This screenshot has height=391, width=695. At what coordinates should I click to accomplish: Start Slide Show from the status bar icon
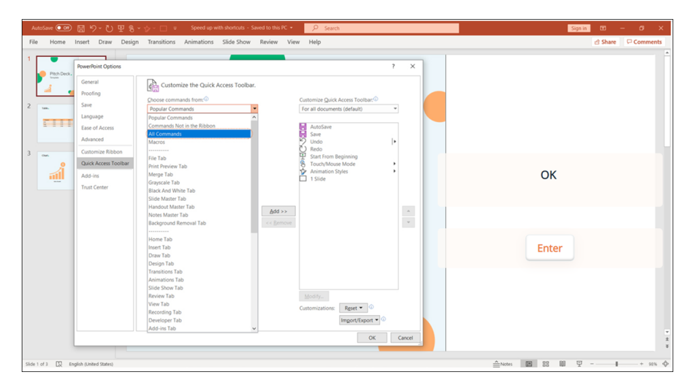tap(578, 363)
